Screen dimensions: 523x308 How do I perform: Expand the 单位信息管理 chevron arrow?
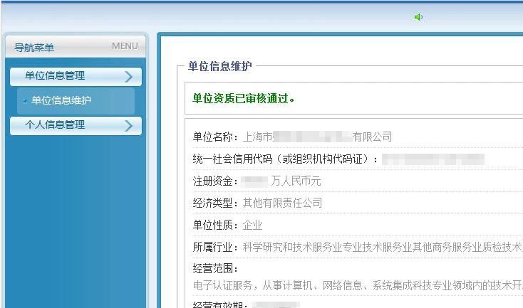click(x=128, y=77)
